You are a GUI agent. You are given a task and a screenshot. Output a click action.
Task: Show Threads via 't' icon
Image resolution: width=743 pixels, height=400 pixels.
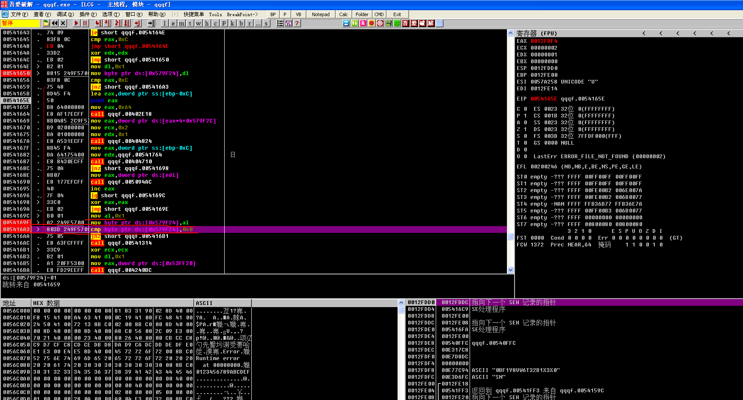(x=190, y=23)
